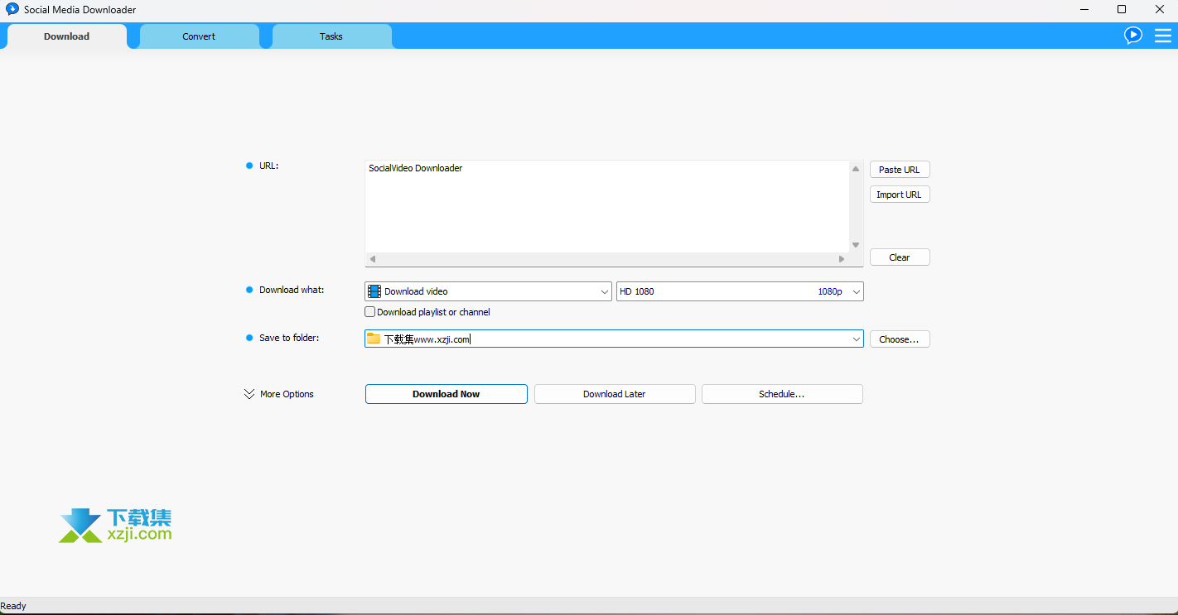Click the Import URL button
The image size is (1178, 615).
tap(900, 195)
